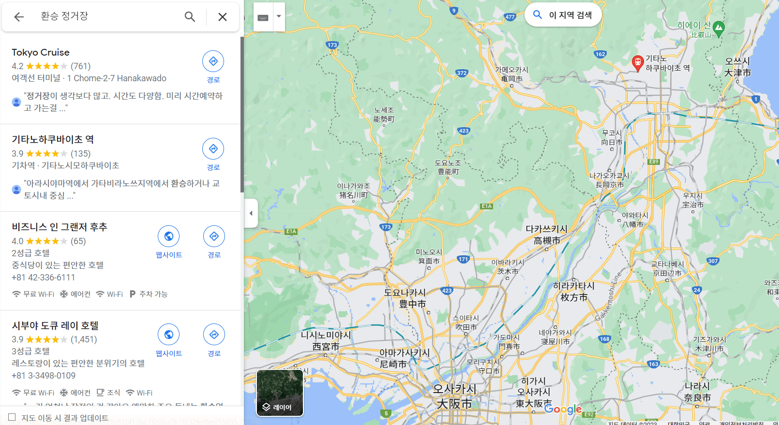Click the 히가시 오사카시 東大阪市 label
The width and height of the screenshot is (779, 425).
tap(534, 392)
